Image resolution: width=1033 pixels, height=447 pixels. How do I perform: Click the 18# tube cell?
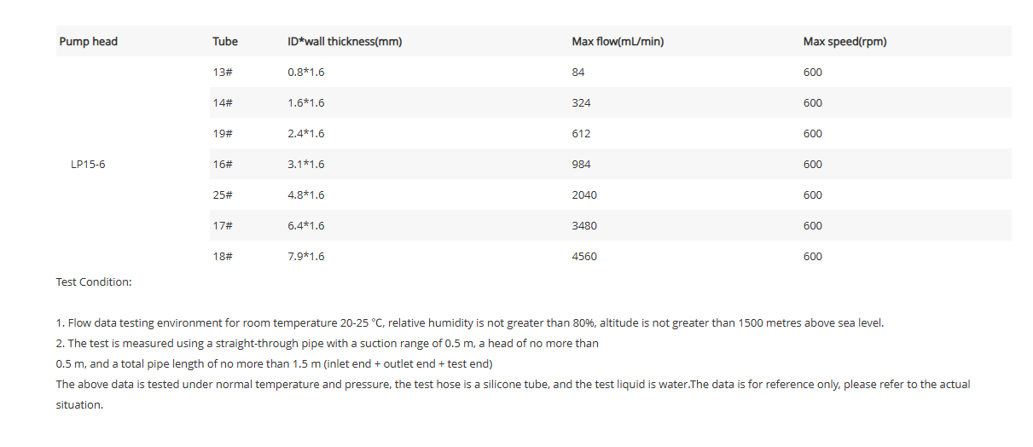click(x=223, y=257)
